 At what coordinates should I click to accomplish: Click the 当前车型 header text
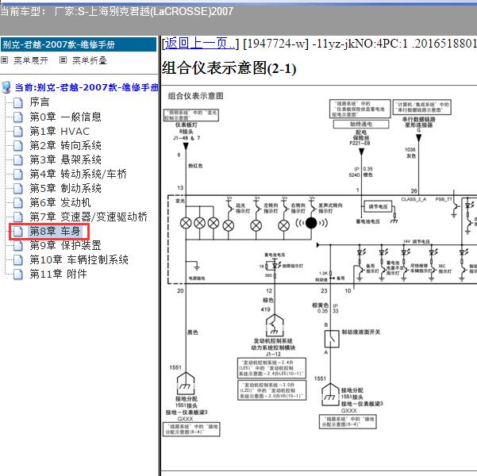coord(117,12)
